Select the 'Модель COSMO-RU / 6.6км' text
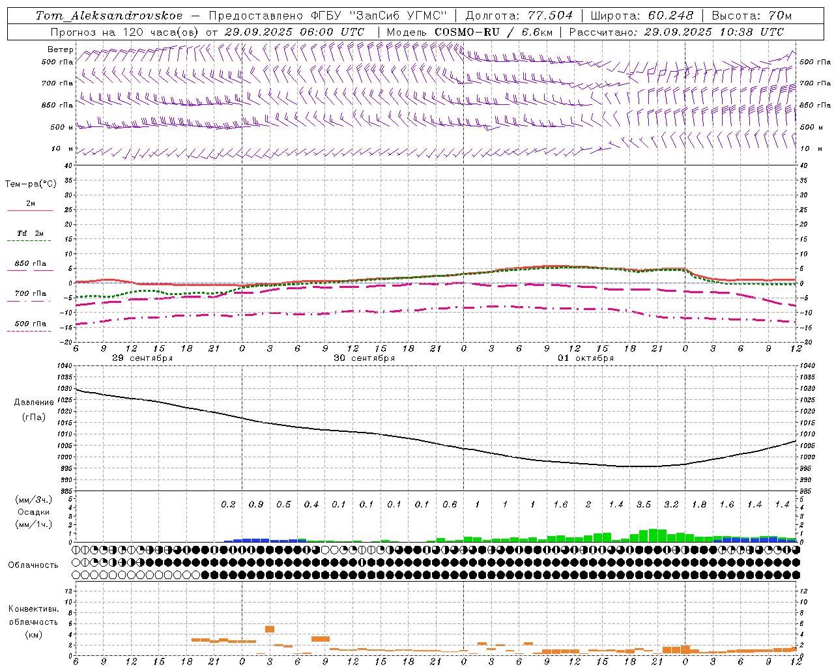 click(469, 32)
